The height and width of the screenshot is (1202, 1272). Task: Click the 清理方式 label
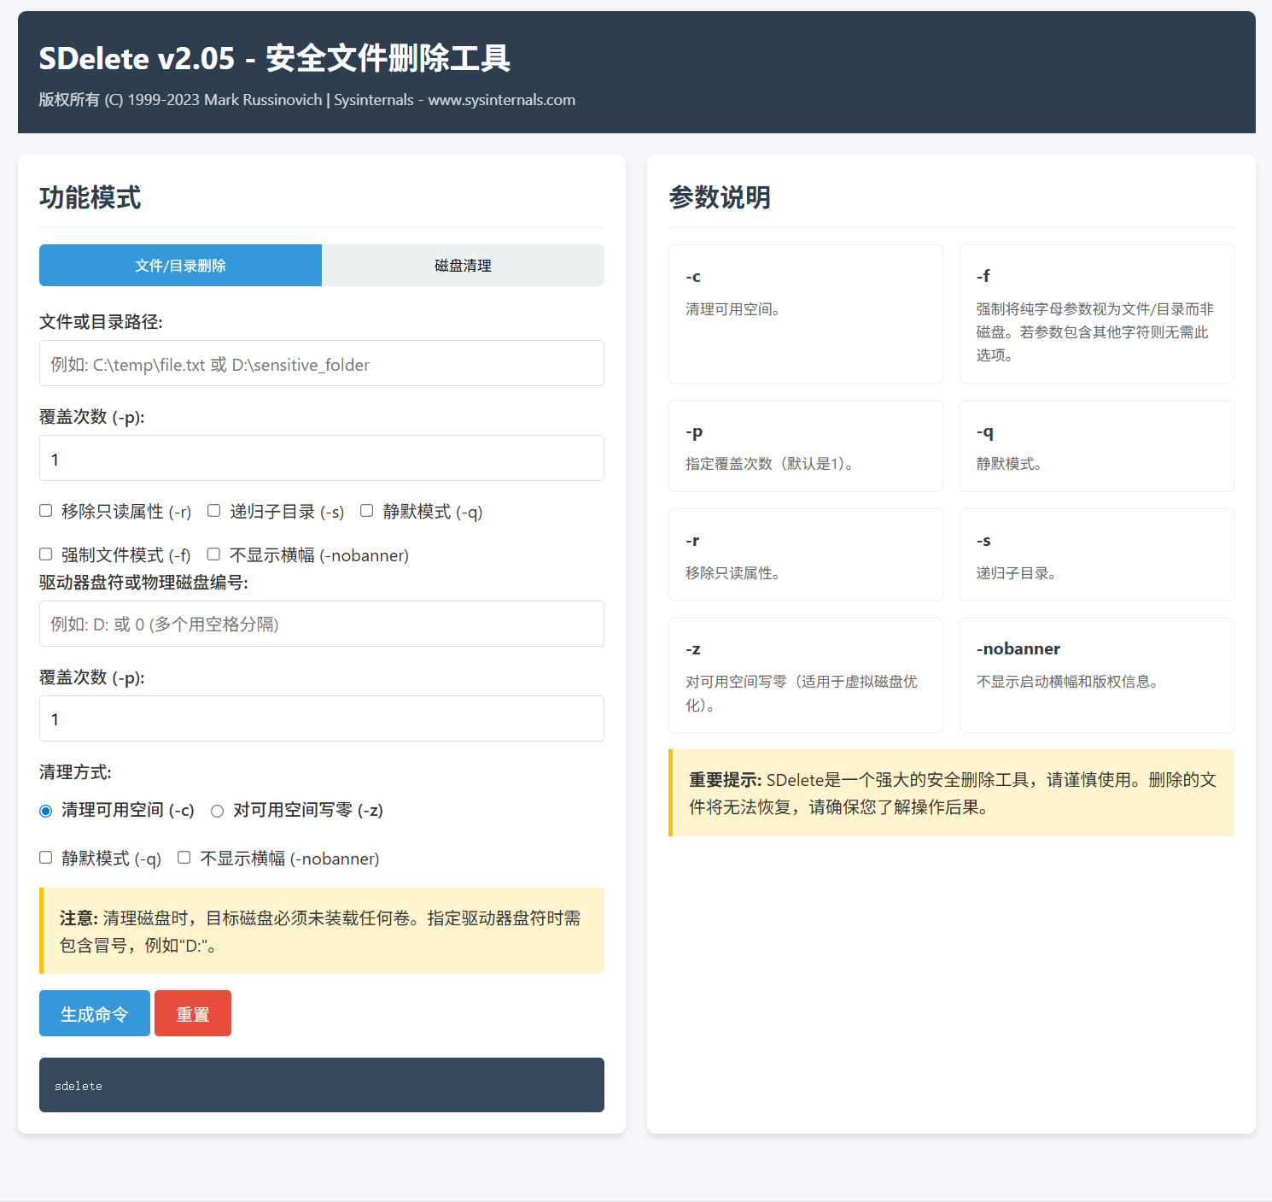[75, 772]
